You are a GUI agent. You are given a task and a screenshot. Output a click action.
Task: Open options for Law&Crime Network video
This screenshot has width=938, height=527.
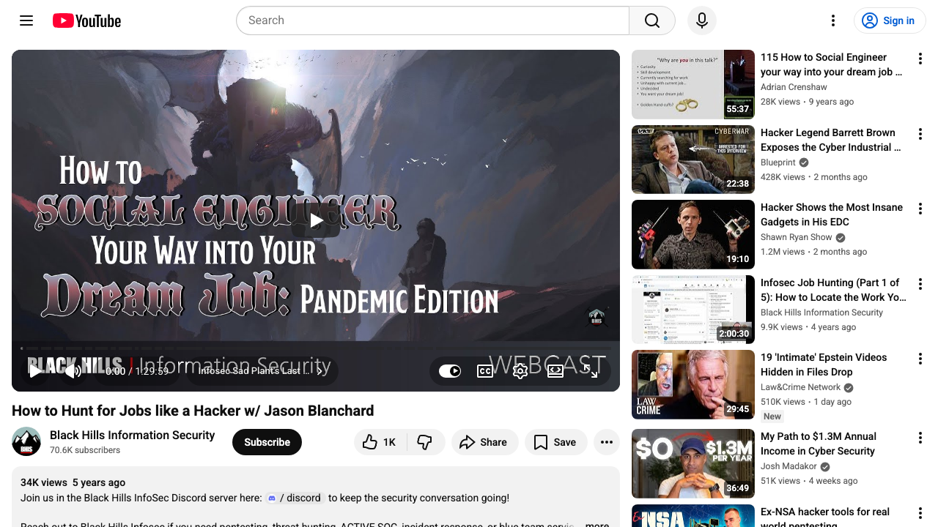point(920,359)
